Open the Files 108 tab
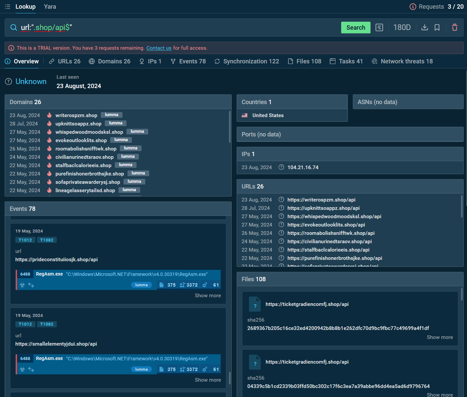 (x=304, y=61)
